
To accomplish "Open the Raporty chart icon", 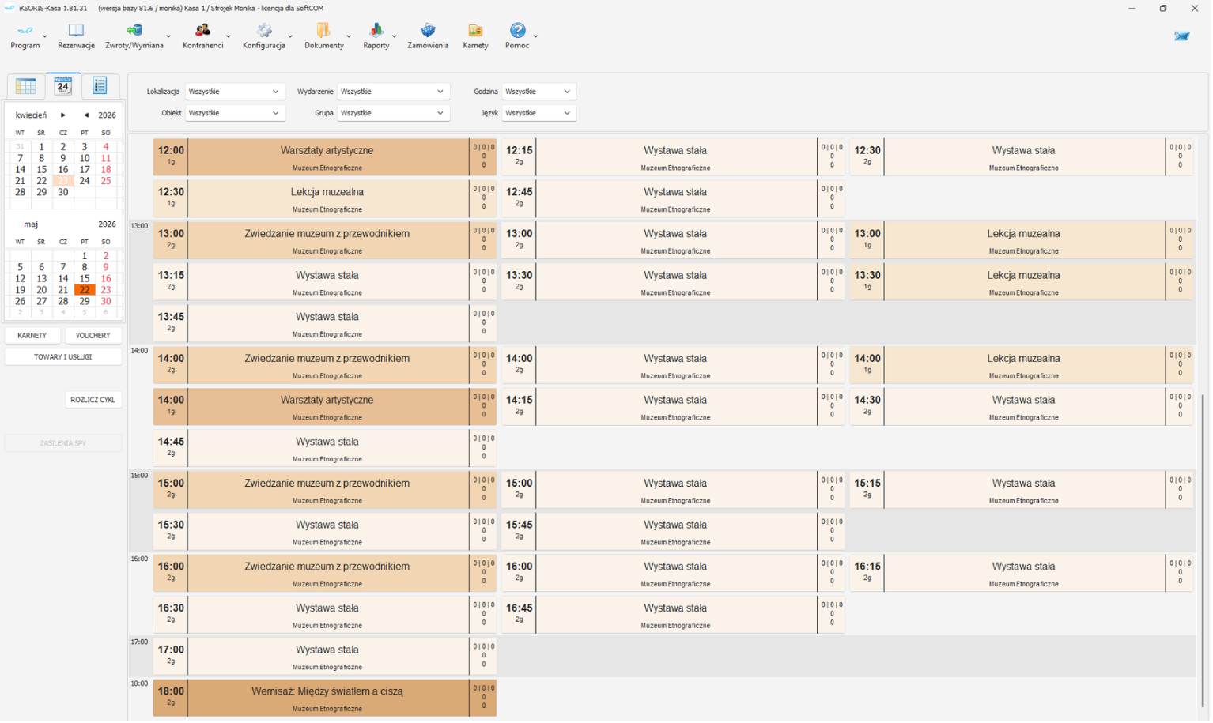I will coord(376,31).
